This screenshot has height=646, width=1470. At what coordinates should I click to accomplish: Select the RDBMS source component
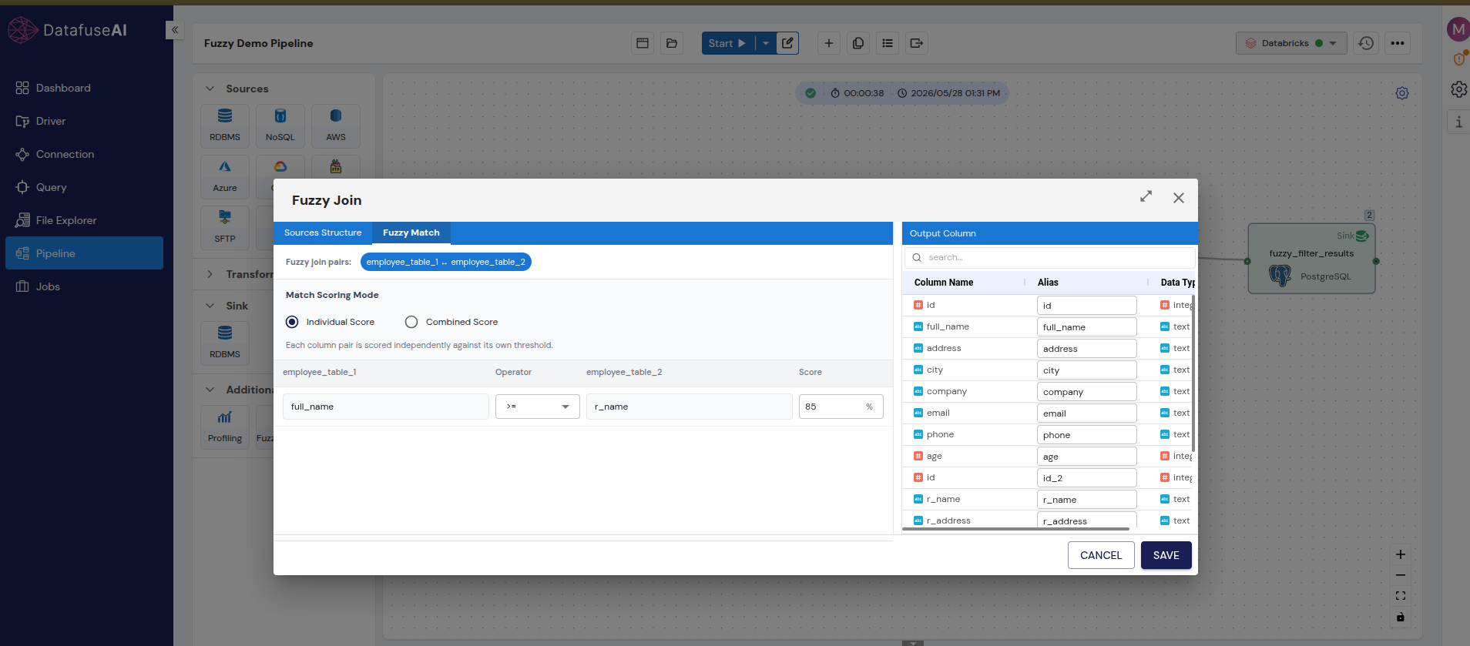tap(225, 126)
